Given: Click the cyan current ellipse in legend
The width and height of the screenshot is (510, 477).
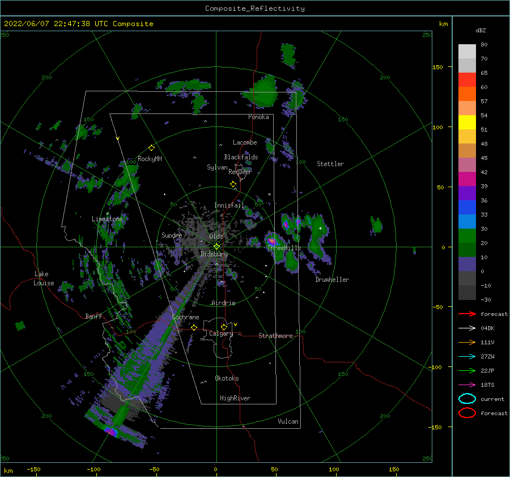Looking at the screenshot, I should click(x=467, y=399).
